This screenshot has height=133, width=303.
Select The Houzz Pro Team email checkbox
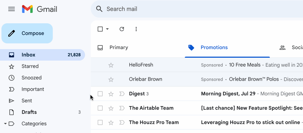tap(100, 123)
